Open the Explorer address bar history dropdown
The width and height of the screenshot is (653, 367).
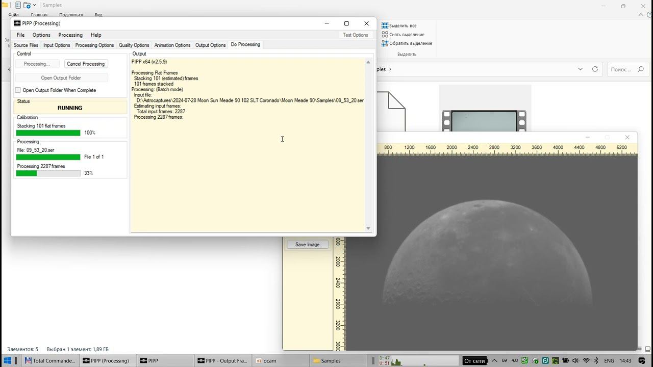point(580,69)
